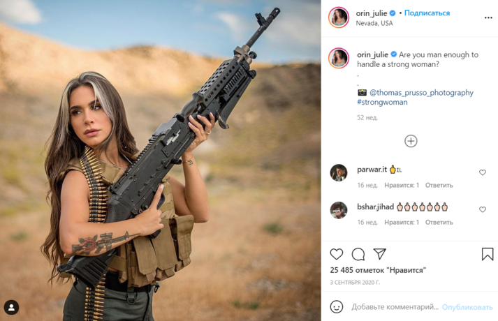Open comments using the speech bubble icon
This screenshot has height=321, width=498.
click(x=358, y=254)
